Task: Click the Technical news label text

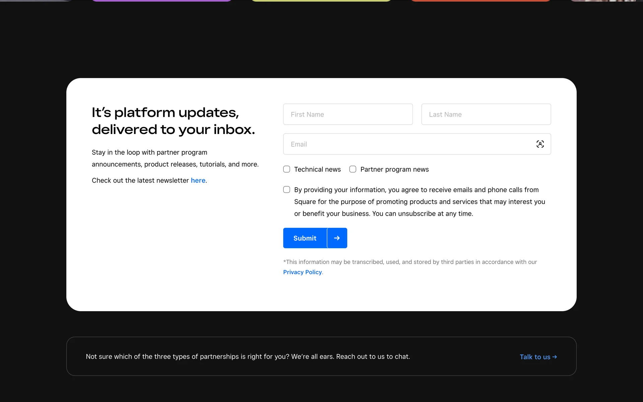Action: pyautogui.click(x=317, y=170)
